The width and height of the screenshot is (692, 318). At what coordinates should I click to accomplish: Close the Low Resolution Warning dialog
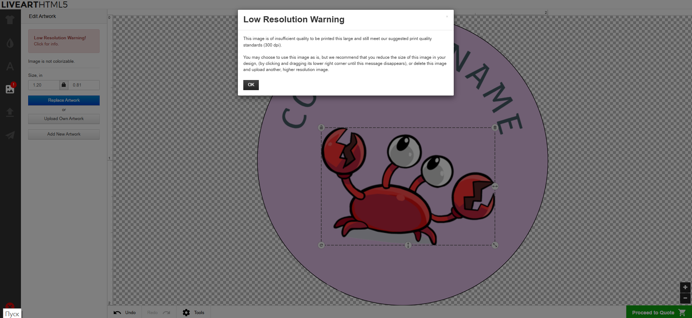[x=447, y=17]
